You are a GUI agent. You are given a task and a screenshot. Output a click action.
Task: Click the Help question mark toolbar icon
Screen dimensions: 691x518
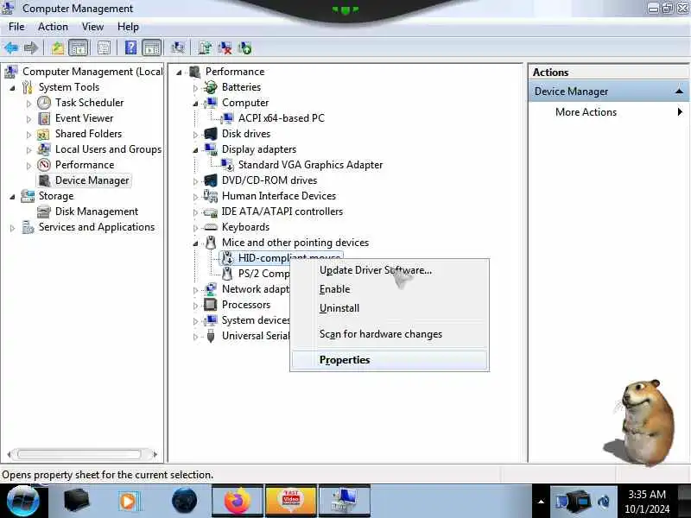pos(131,47)
